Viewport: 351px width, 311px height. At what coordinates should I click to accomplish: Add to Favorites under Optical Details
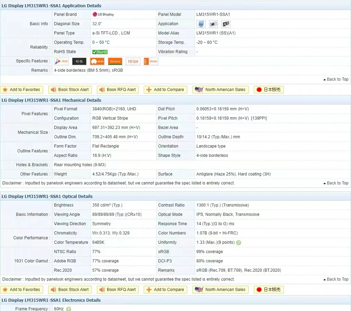click(21, 290)
